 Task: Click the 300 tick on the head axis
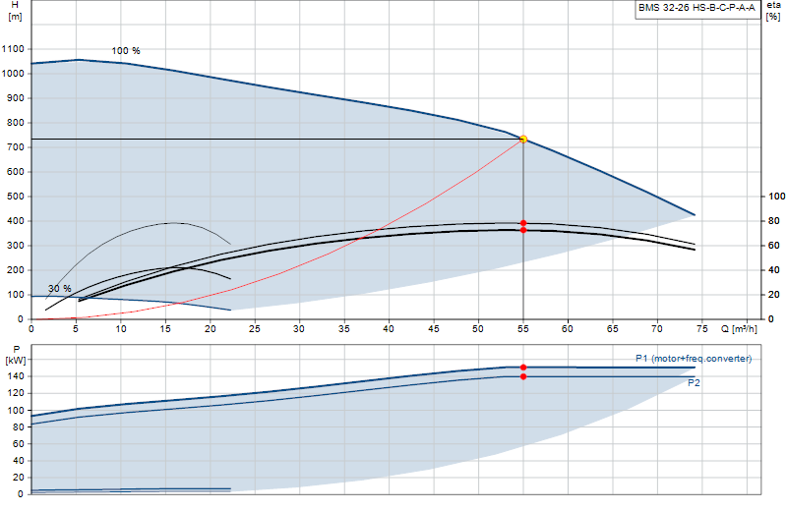16,246
